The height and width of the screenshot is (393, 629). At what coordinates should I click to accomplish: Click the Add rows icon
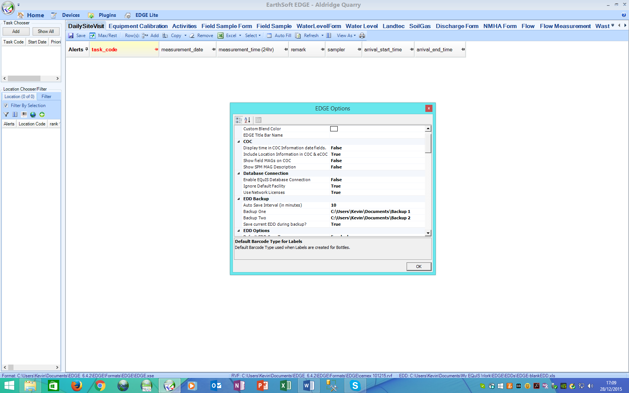pyautogui.click(x=145, y=36)
